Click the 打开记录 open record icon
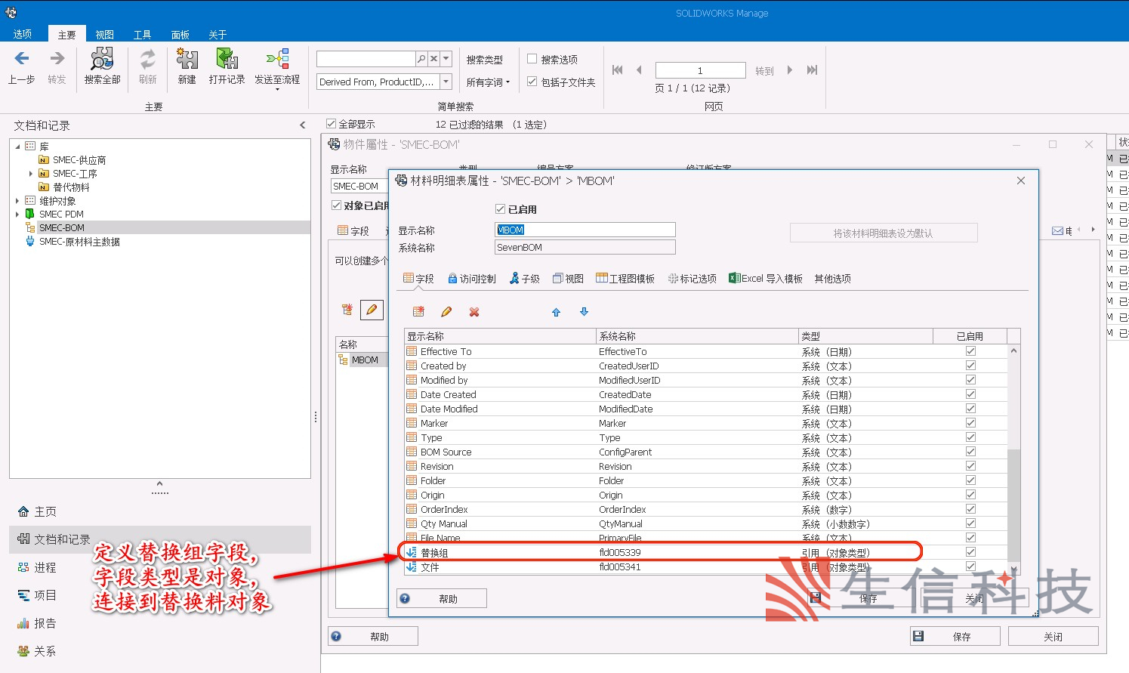The width and height of the screenshot is (1129, 673). [x=227, y=59]
